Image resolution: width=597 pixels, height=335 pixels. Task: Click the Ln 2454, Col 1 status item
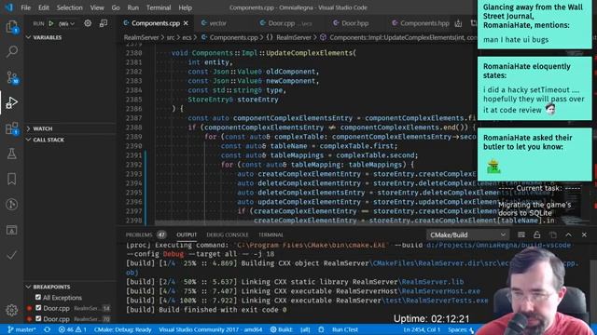pyautogui.click(x=422, y=329)
